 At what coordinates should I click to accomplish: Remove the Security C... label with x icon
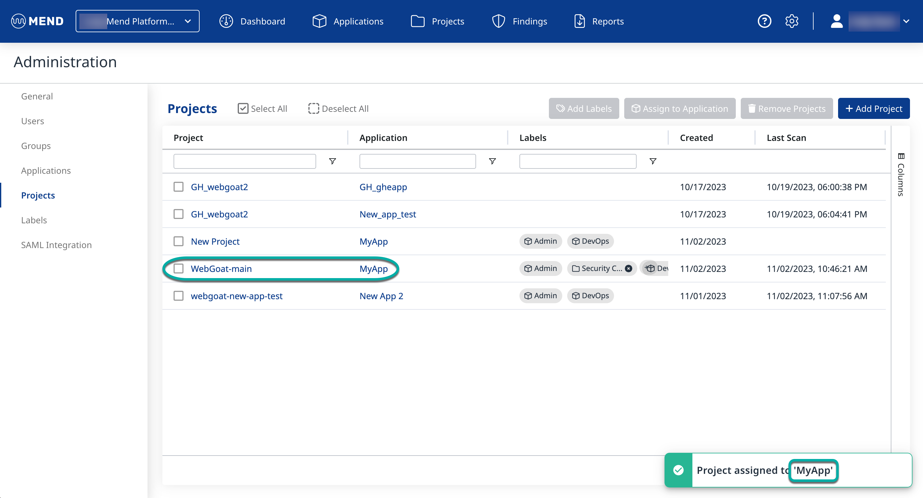[629, 269]
